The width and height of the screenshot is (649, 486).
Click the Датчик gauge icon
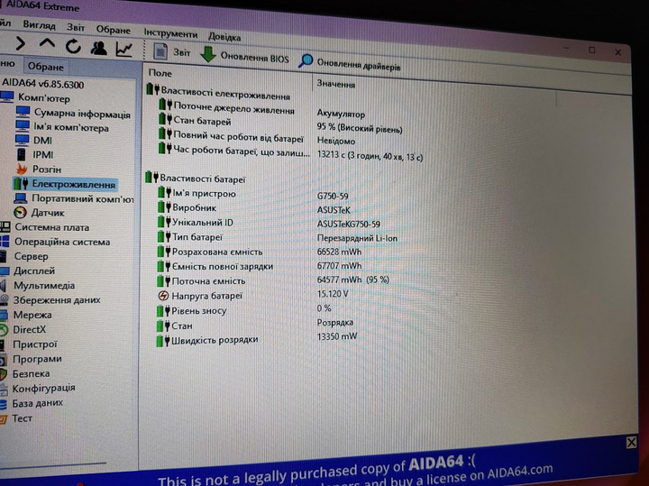[x=20, y=213]
